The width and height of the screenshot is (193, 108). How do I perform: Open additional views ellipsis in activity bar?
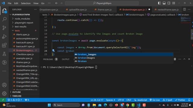[x=4, y=71]
